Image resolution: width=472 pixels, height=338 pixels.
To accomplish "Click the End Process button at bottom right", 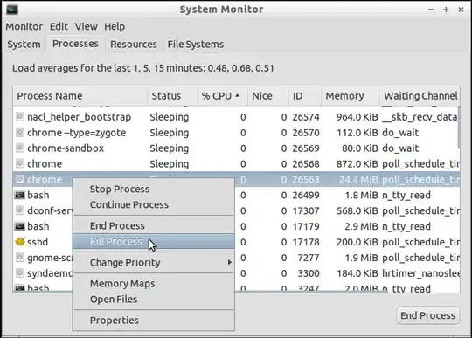I will (x=427, y=315).
